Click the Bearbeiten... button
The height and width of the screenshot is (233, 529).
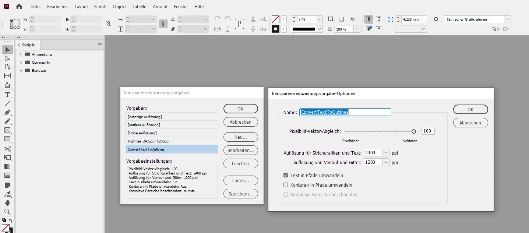(241, 150)
